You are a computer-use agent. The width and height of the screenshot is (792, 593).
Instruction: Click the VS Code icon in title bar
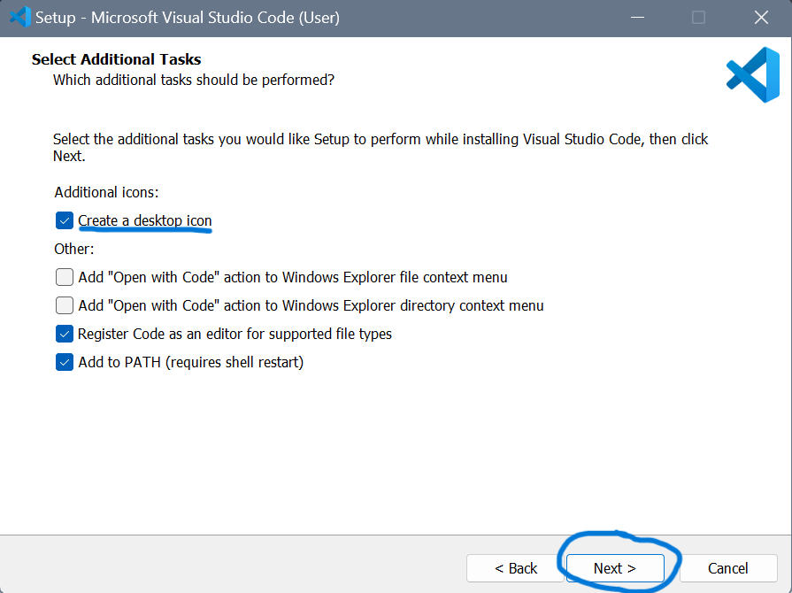pos(19,18)
